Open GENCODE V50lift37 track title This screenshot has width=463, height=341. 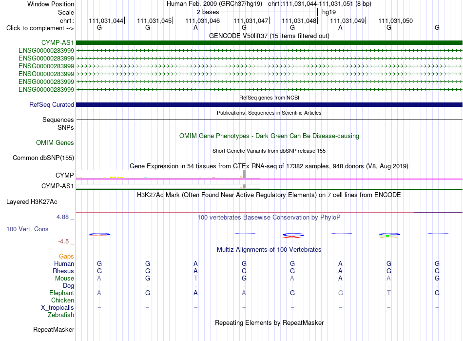269,36
